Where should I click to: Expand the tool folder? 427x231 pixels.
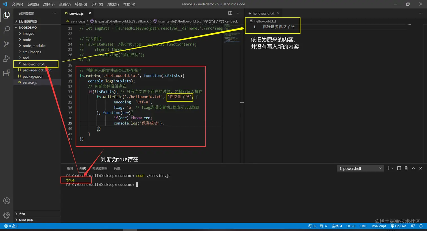37,58
